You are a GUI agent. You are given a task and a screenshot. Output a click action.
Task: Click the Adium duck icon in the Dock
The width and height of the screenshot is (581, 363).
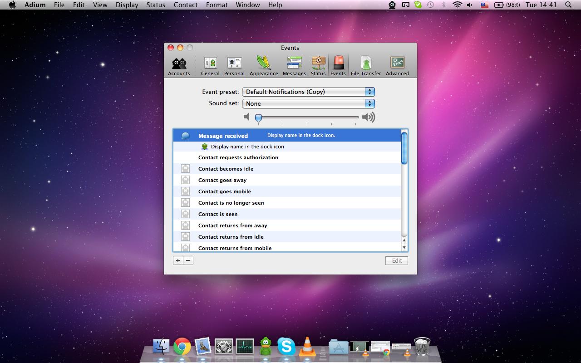(266, 347)
